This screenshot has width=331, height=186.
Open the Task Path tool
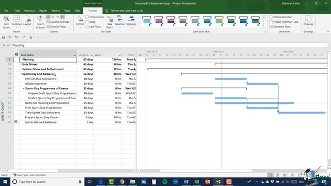tap(110, 22)
